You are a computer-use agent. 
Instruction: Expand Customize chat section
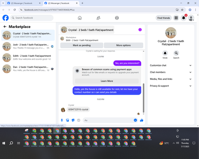click(x=171, y=65)
